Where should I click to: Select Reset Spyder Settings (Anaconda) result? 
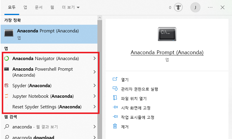(49, 107)
